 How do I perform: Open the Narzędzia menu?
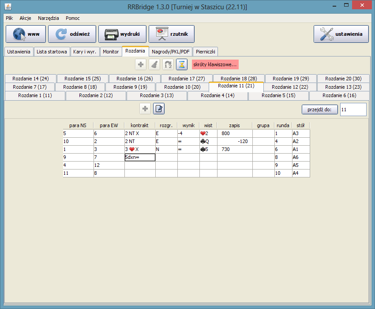tap(48, 18)
